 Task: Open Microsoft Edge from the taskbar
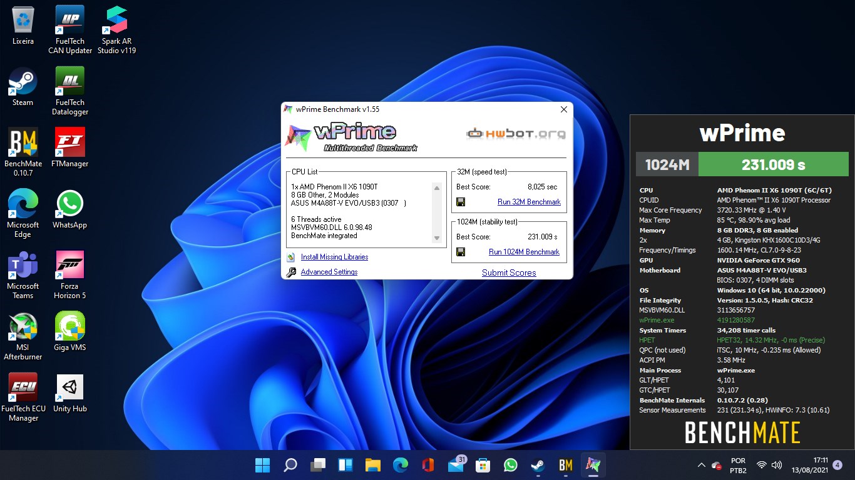401,465
